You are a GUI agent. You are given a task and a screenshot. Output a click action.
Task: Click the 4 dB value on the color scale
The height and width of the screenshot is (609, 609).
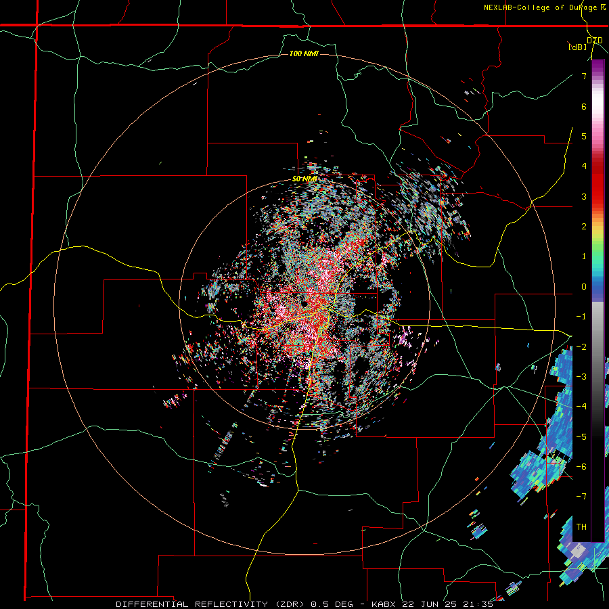(x=584, y=166)
